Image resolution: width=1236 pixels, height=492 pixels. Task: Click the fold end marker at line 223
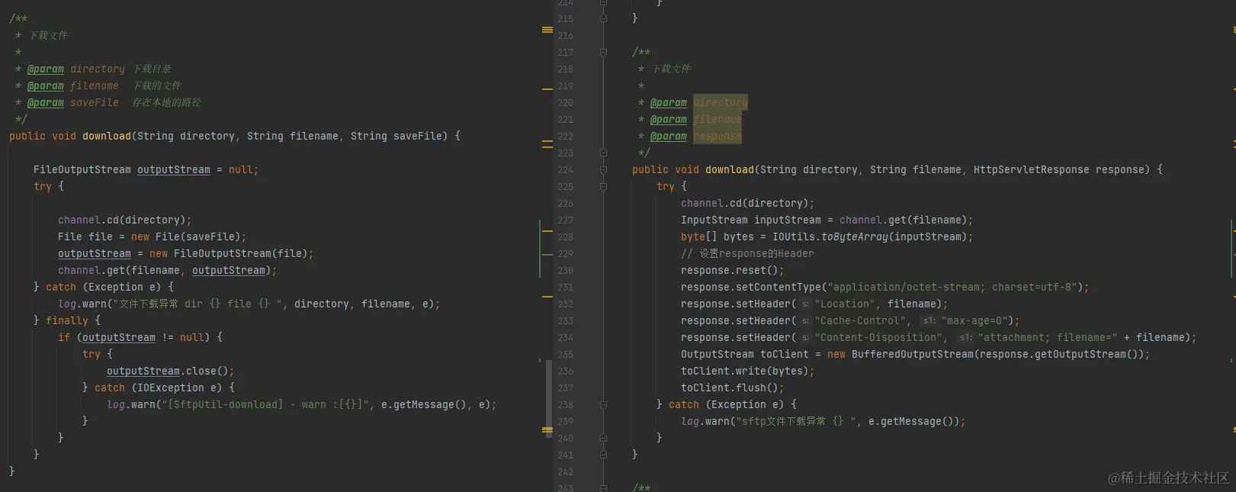(x=603, y=153)
